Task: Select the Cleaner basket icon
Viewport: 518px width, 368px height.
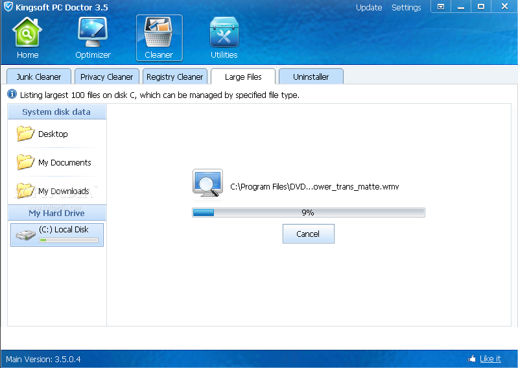Action: coord(159,32)
